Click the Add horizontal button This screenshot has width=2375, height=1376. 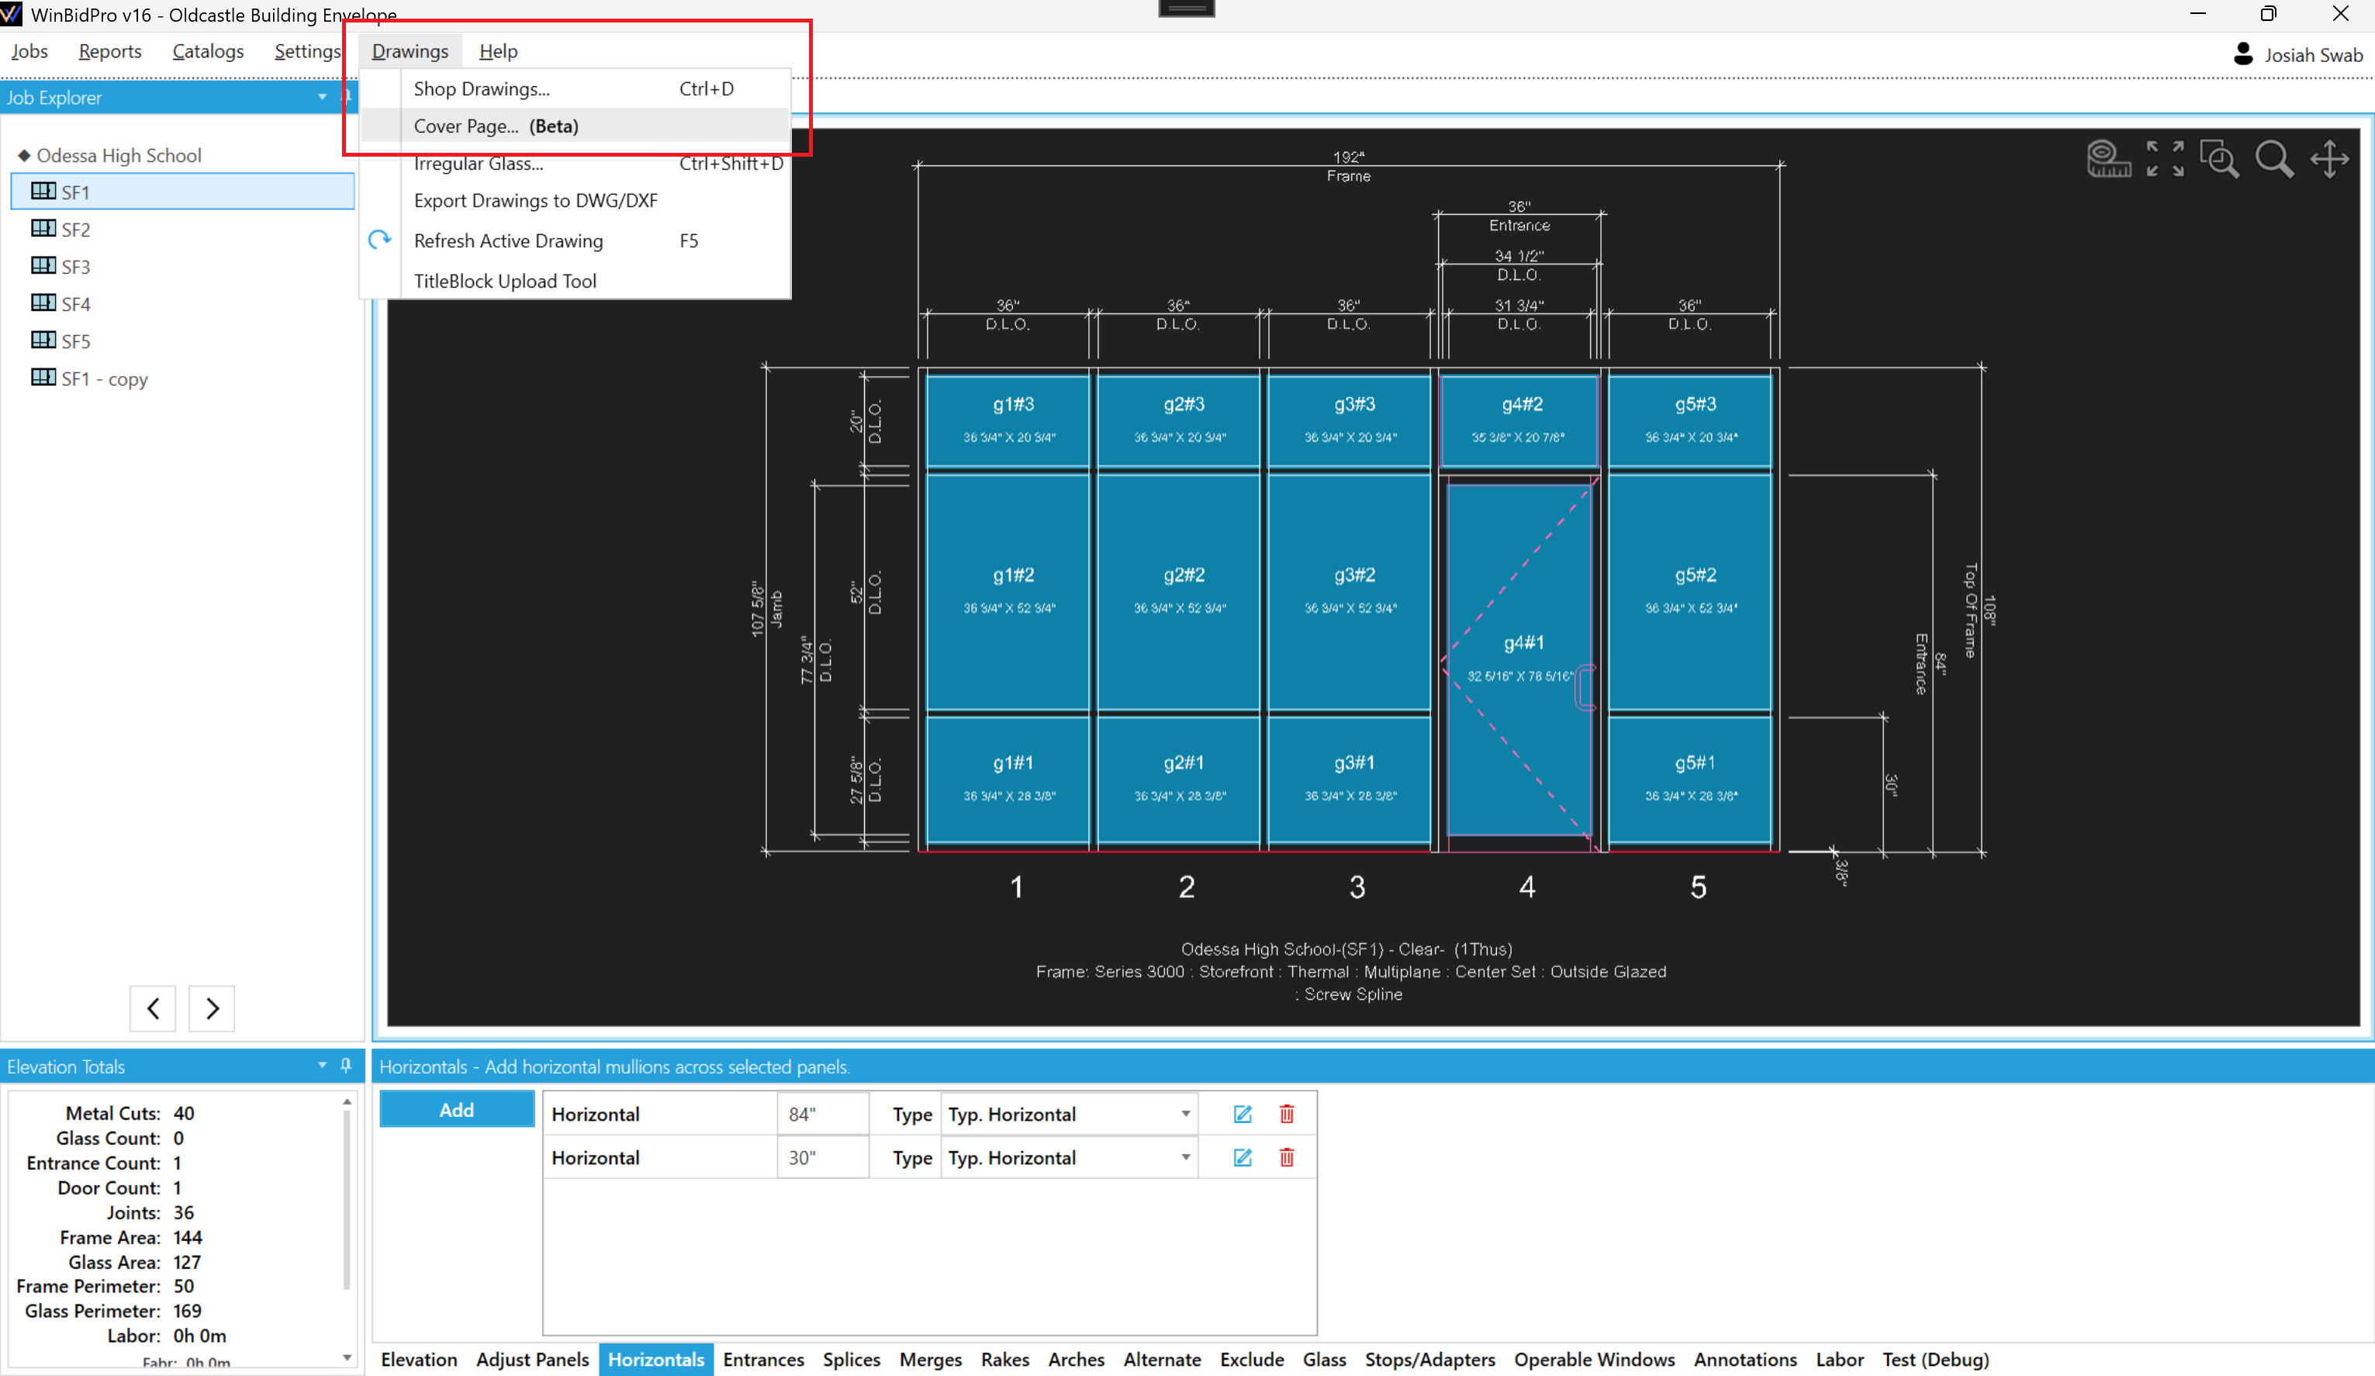point(457,1109)
